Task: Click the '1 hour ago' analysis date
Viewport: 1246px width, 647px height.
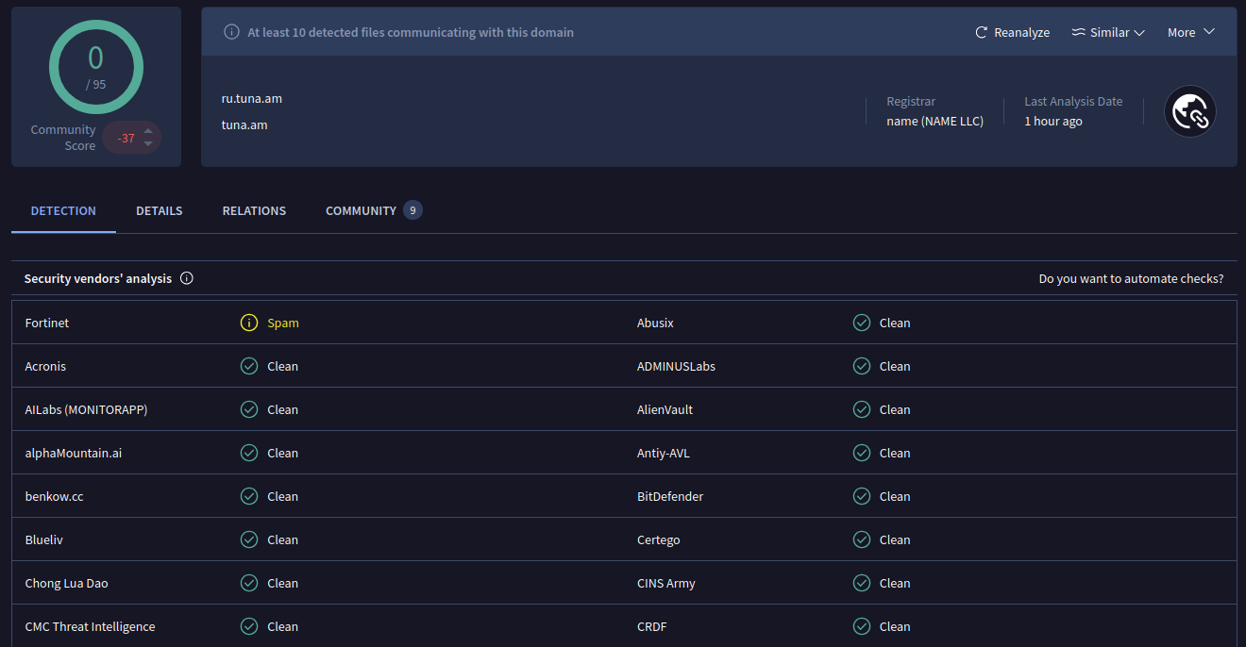Action: 1053,121
